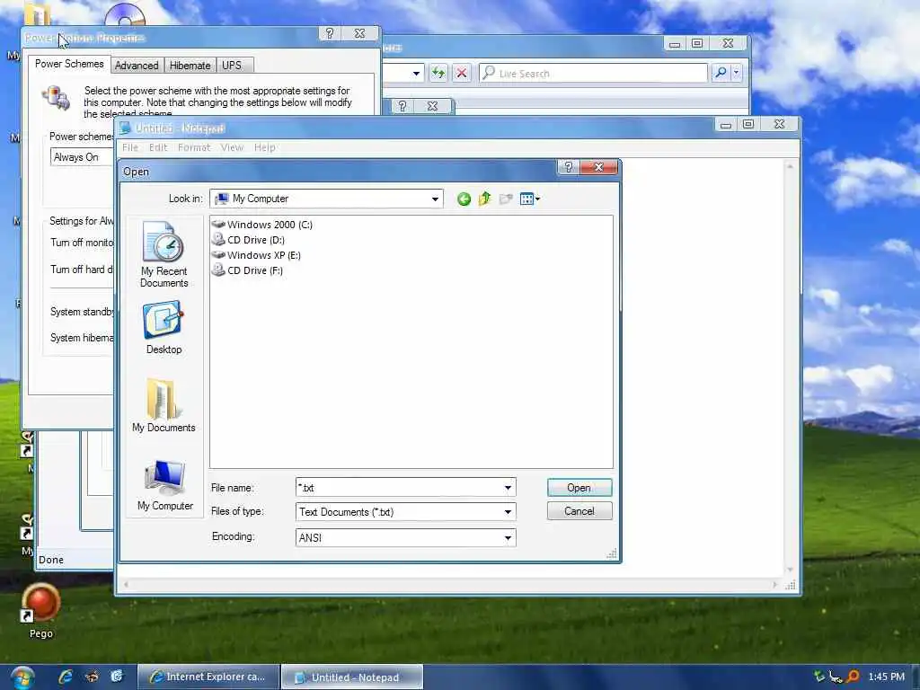The height and width of the screenshot is (690, 920).
Task: Click Untitled - Notepad taskbar button
Action: [352, 677]
